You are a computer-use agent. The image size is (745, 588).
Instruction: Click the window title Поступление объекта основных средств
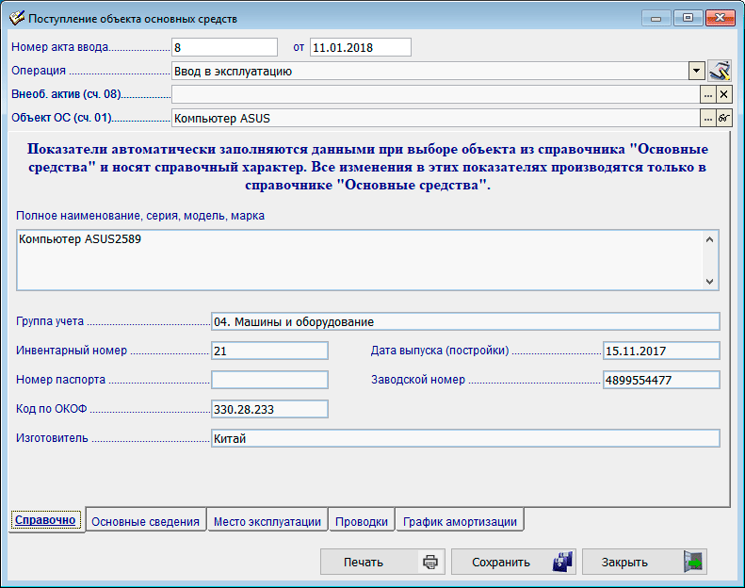click(133, 19)
